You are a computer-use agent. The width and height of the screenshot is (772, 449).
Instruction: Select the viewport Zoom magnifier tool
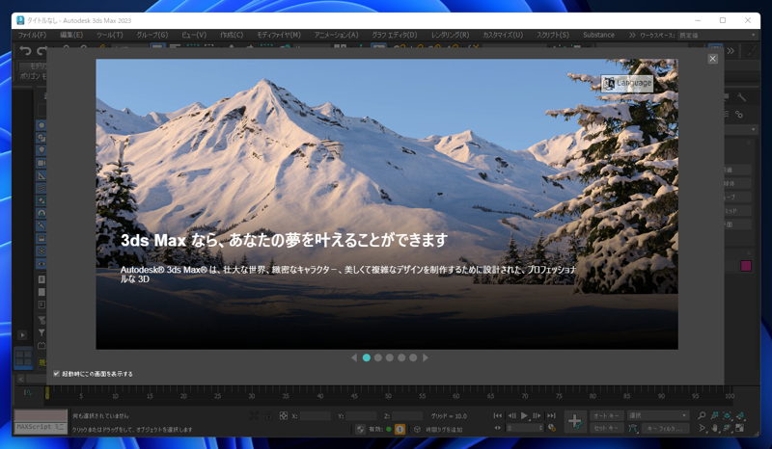[x=702, y=416]
